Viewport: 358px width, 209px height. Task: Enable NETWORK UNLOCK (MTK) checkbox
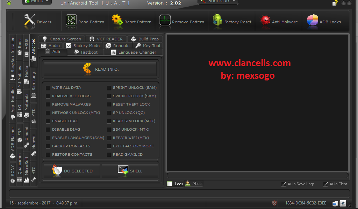tap(48, 113)
